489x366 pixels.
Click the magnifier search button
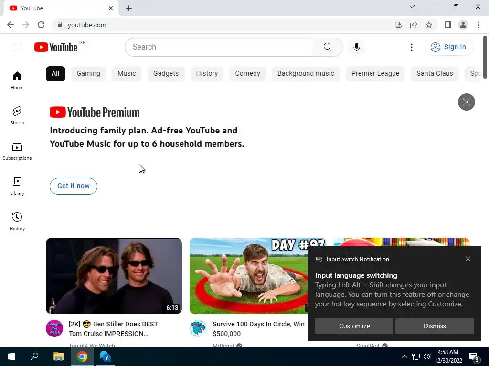tap(328, 47)
